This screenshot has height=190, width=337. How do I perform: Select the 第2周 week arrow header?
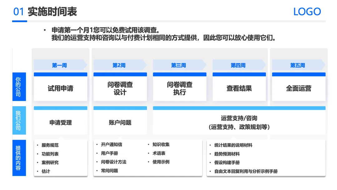pos(120,65)
